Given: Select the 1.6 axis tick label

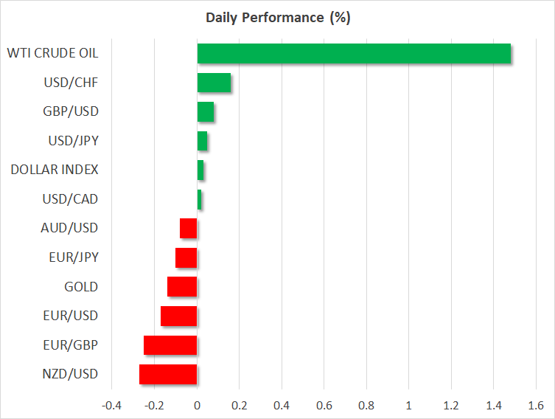Looking at the screenshot, I should coord(535,406).
